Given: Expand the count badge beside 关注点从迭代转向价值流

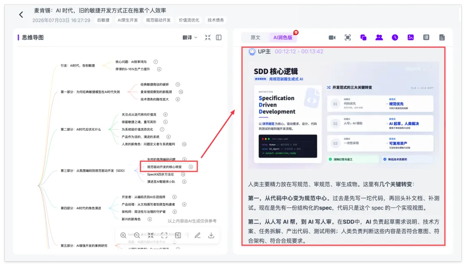Looking at the screenshot, I should (x=165, y=114).
